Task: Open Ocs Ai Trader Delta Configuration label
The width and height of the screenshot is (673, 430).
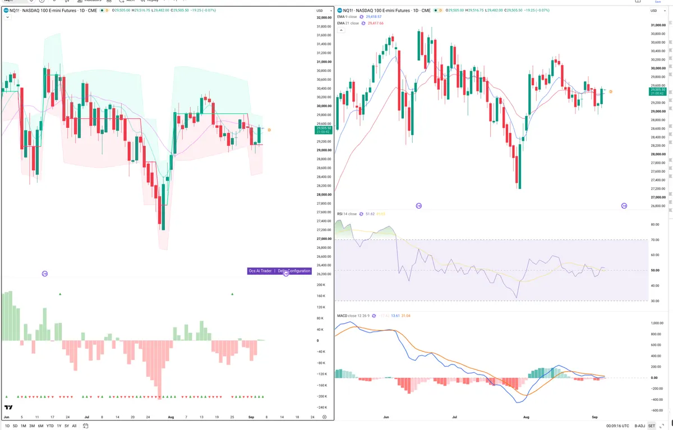Action: point(279,271)
